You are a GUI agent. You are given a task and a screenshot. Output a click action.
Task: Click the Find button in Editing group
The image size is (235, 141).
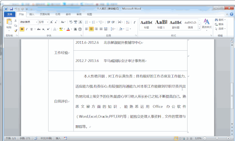220,20
